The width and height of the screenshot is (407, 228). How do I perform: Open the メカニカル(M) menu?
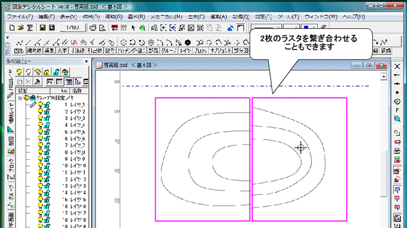166,17
